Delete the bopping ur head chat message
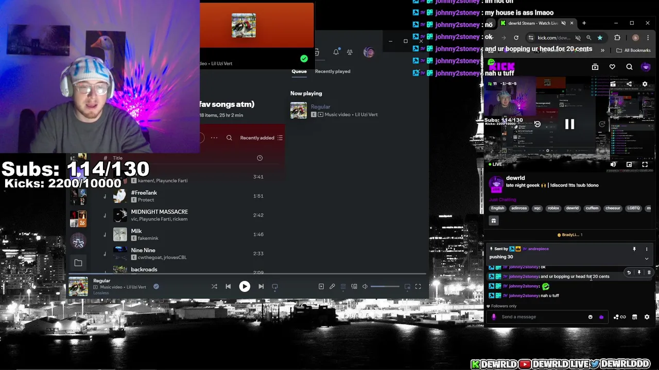This screenshot has height=370, width=659. point(649,272)
